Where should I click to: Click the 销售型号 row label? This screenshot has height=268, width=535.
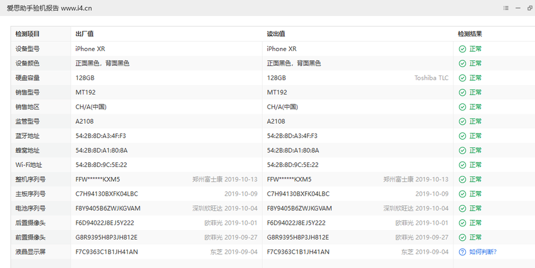tap(27, 92)
